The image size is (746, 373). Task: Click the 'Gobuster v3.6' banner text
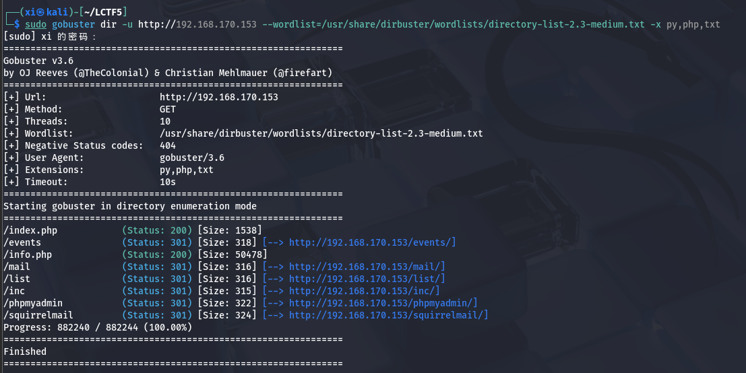[x=38, y=61]
